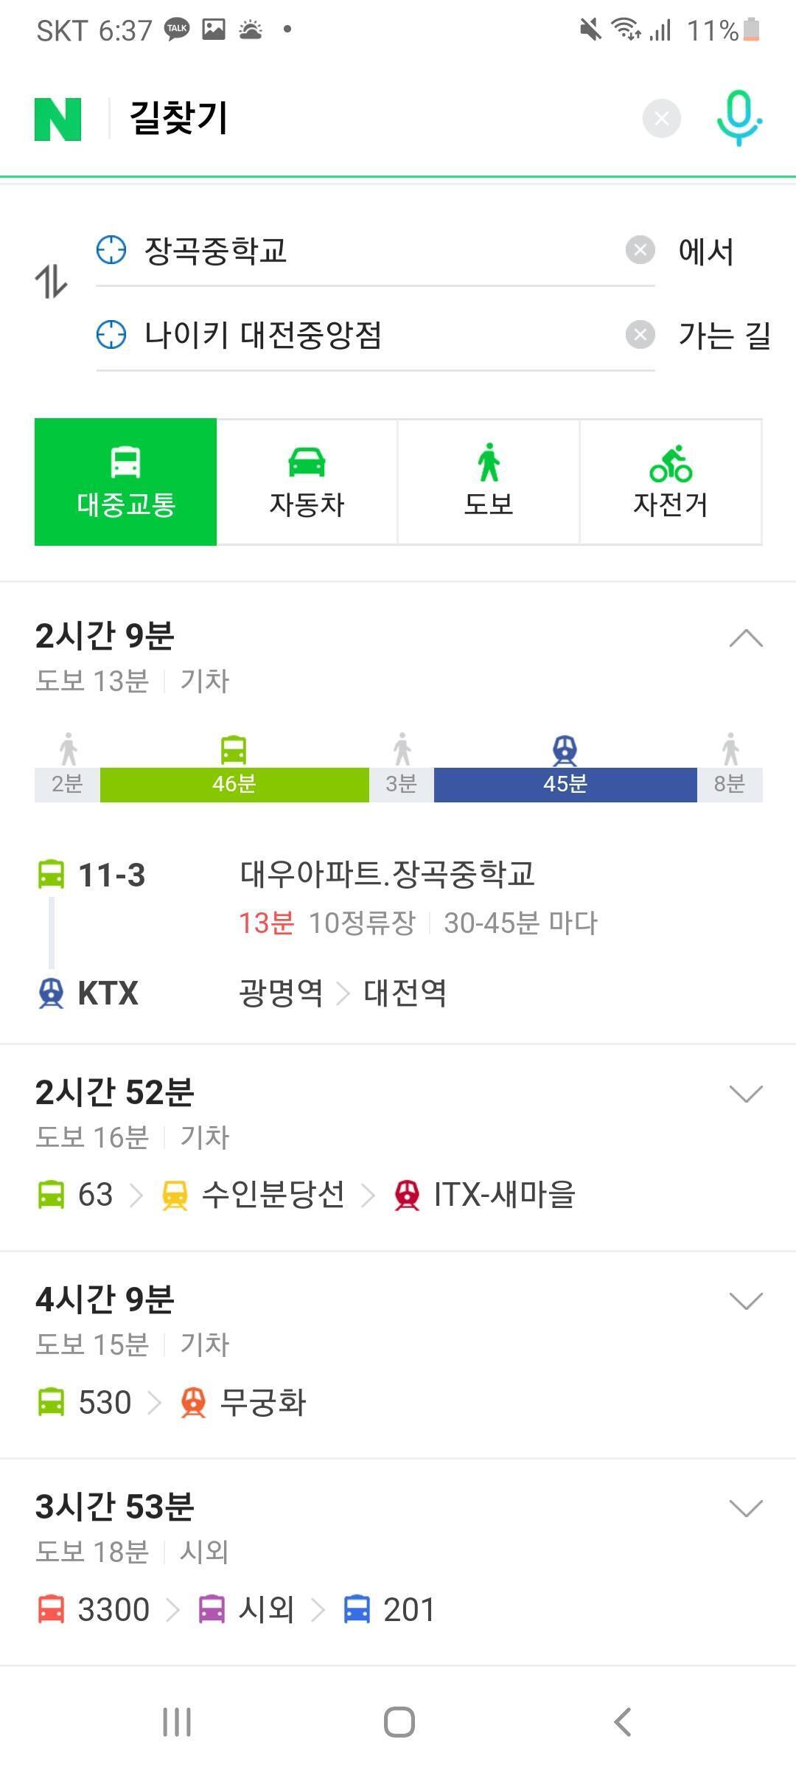Switch to the 도보 walking tab
The height and width of the screenshot is (1770, 796).
tap(489, 482)
